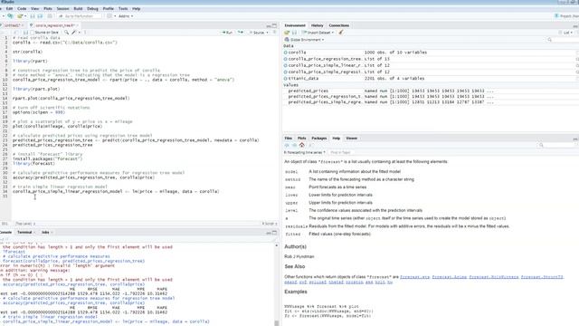Screen dimensions: 579x326
Task: Click the Source button in editor
Action: (x=257, y=33)
